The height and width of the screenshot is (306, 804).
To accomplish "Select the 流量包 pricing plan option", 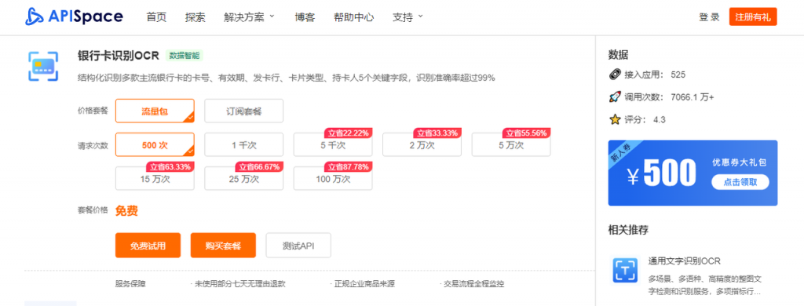I will click(x=155, y=111).
